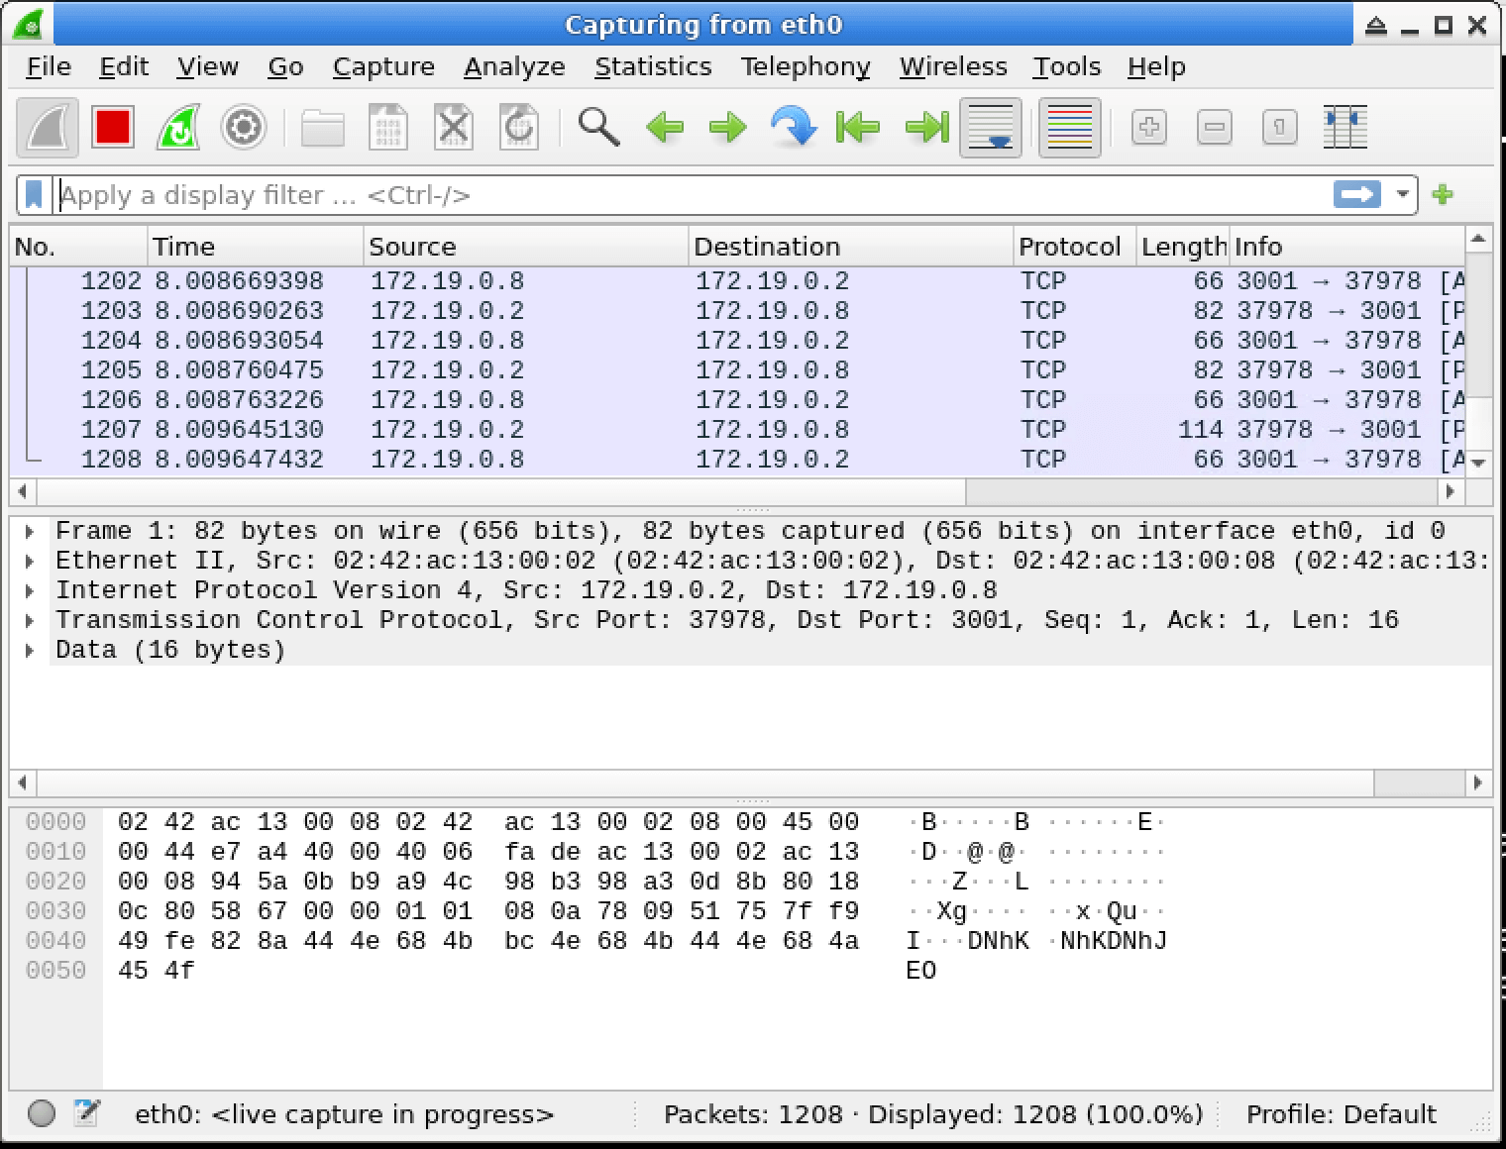
Task: Open the Edit menu
Action: (124, 66)
